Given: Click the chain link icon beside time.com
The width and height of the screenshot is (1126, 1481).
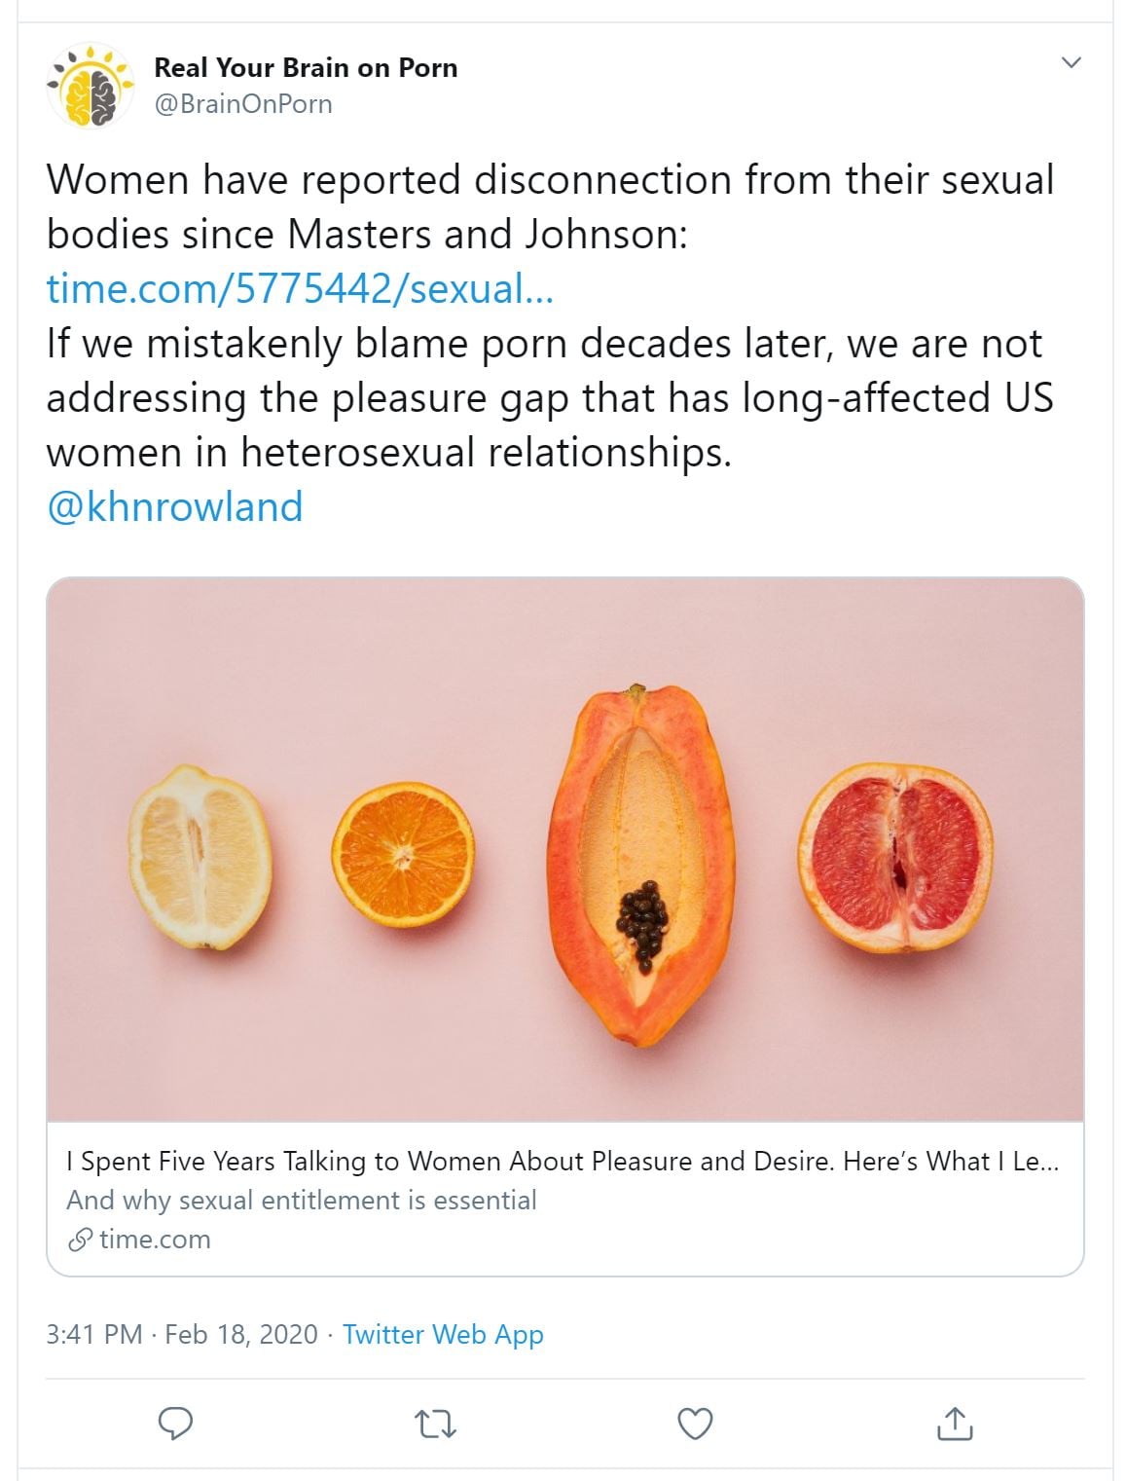Looking at the screenshot, I should [79, 1240].
